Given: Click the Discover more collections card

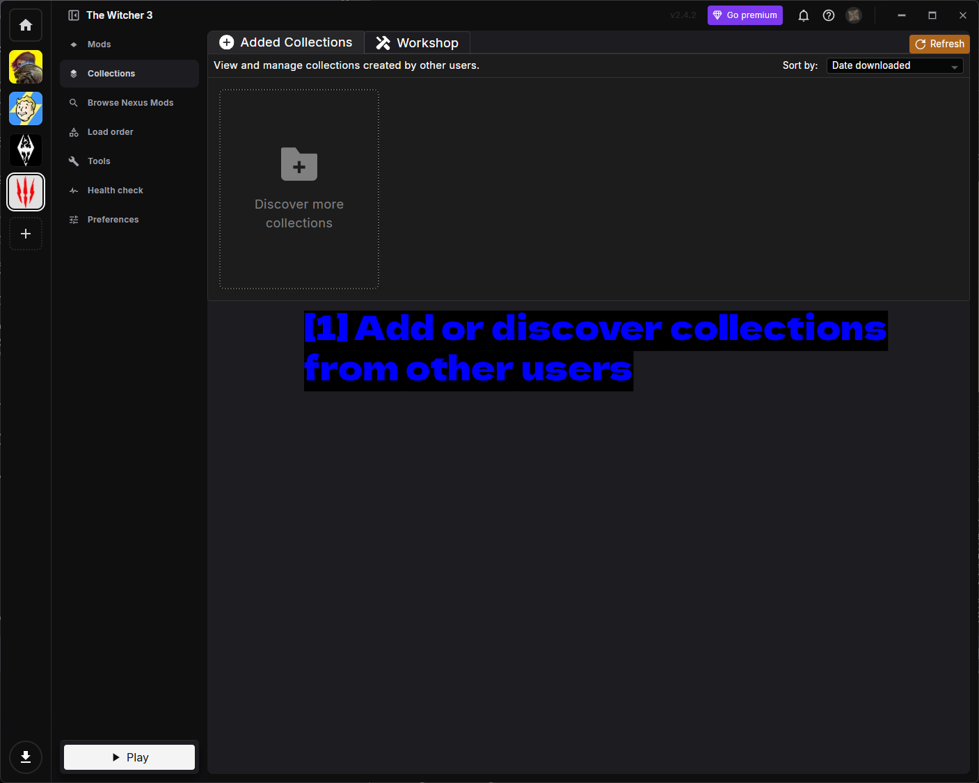Looking at the screenshot, I should pyautogui.click(x=299, y=189).
